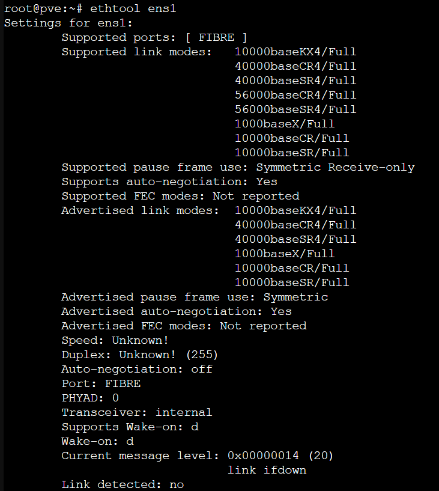Click 'Supports auto-negotiation: Yes' line
439x491 pixels.
click(169, 182)
